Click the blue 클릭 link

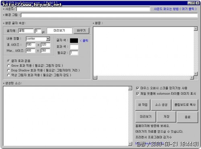[84, 41]
